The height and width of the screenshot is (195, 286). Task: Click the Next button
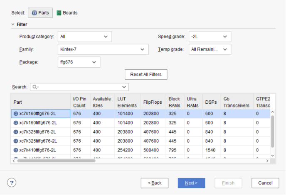coord(191,183)
